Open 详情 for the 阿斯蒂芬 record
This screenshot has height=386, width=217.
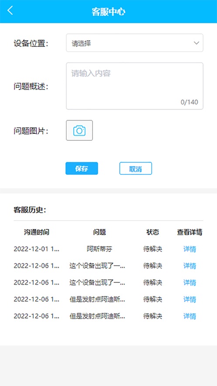pyautogui.click(x=190, y=249)
